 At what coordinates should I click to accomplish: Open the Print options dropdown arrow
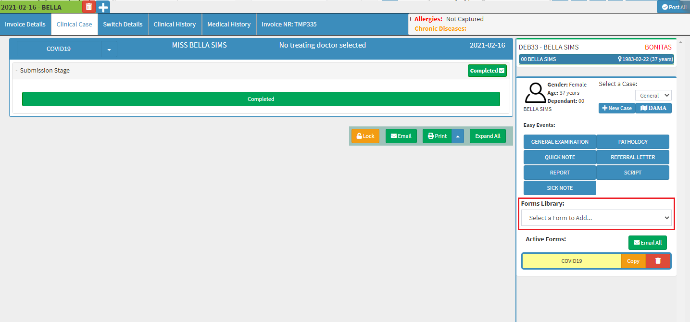[458, 136]
